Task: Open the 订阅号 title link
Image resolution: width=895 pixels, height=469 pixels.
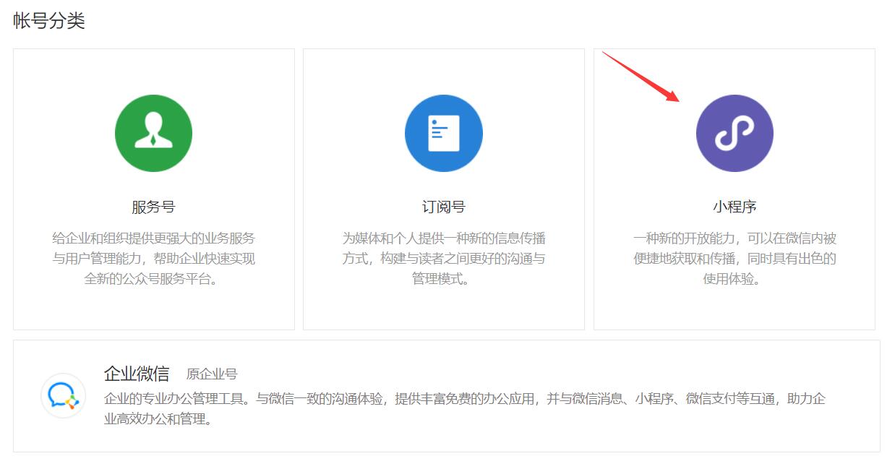Action: tap(443, 207)
